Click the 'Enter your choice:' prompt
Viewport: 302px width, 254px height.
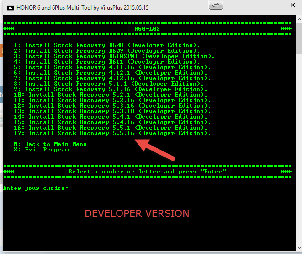point(36,188)
